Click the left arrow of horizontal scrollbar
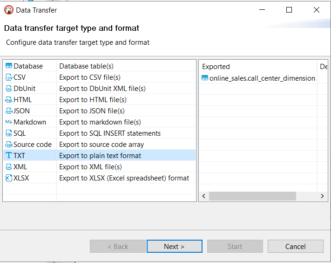 tap(204, 196)
